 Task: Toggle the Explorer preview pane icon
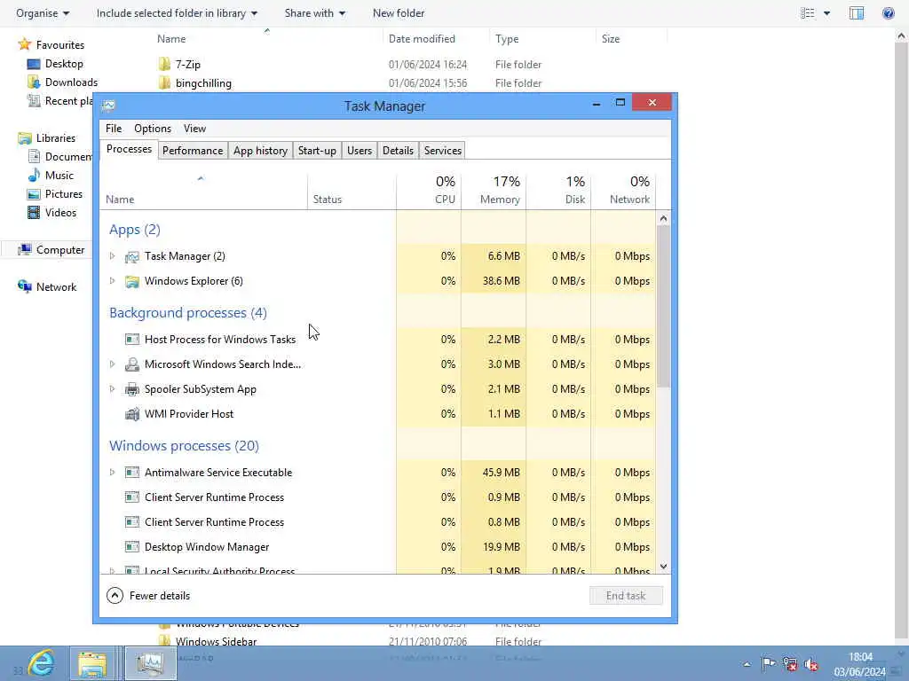coord(857,12)
